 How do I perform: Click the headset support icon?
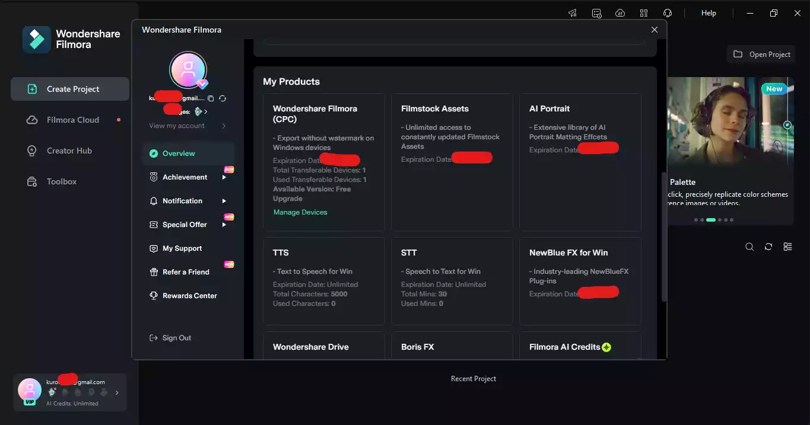click(668, 13)
